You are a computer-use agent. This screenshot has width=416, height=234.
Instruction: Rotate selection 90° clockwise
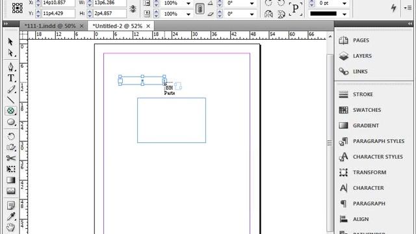click(268, 3)
